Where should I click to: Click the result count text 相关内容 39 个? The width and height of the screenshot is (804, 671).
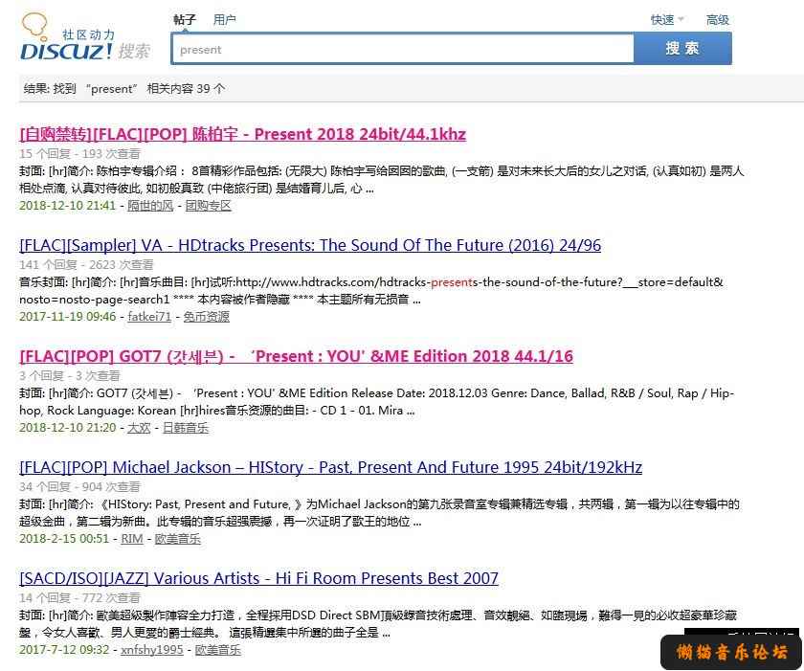coord(186,89)
